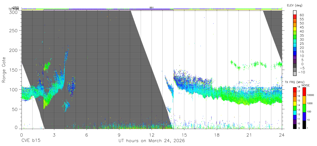This screenshot has height=146, width=317.
Task: Click the blue swatch on the NOISE colorbar
Action: [304, 116]
